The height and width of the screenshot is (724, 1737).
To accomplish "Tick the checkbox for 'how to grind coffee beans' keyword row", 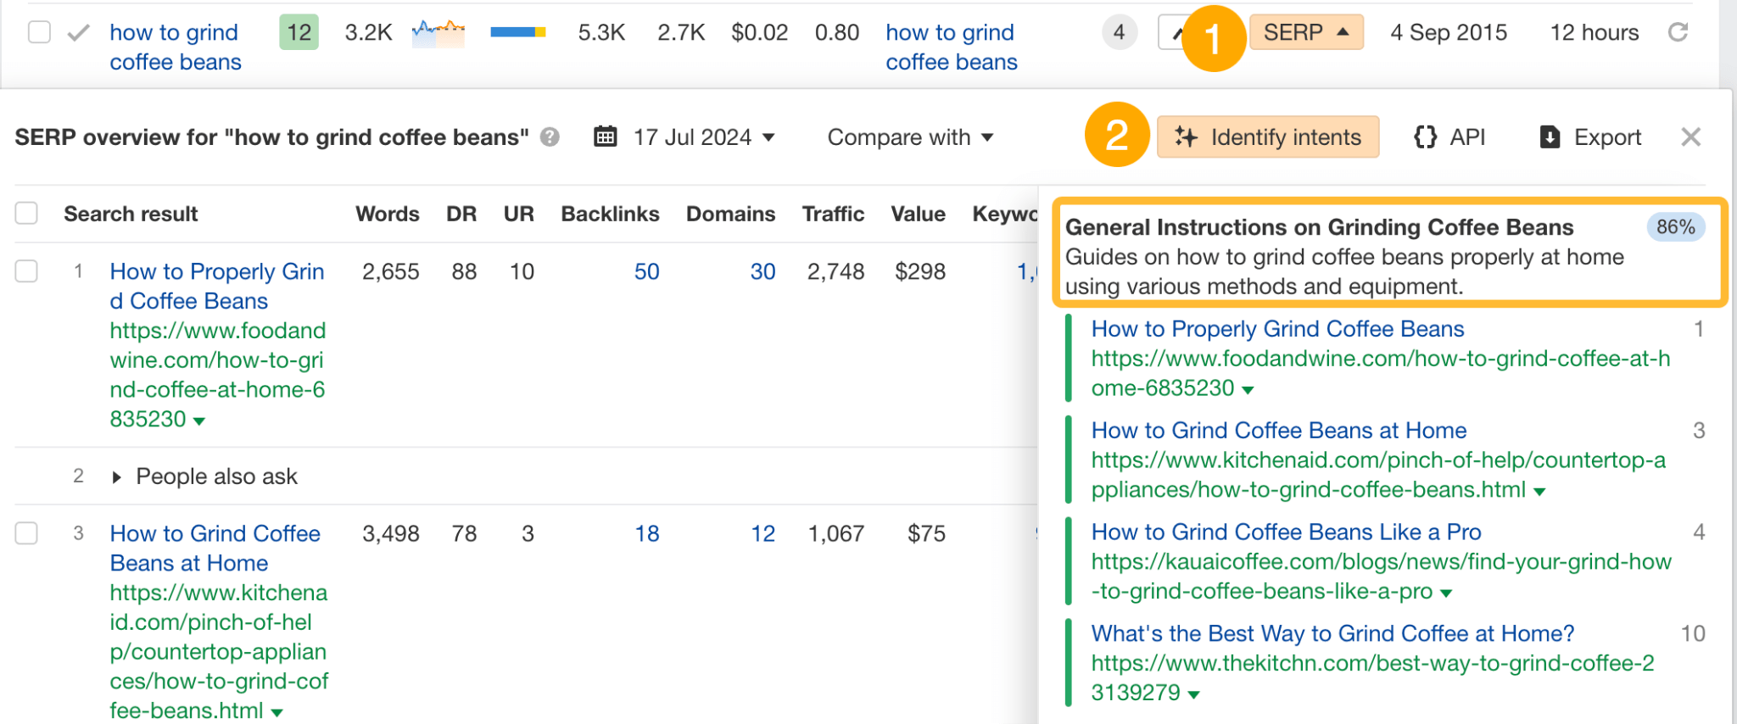I will [x=39, y=32].
